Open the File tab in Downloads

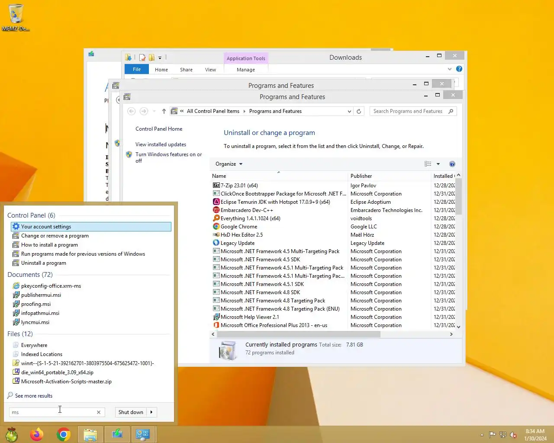point(137,69)
